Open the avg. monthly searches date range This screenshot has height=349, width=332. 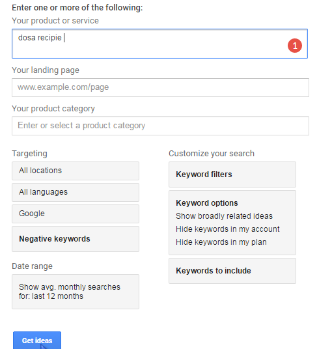pyautogui.click(x=76, y=292)
